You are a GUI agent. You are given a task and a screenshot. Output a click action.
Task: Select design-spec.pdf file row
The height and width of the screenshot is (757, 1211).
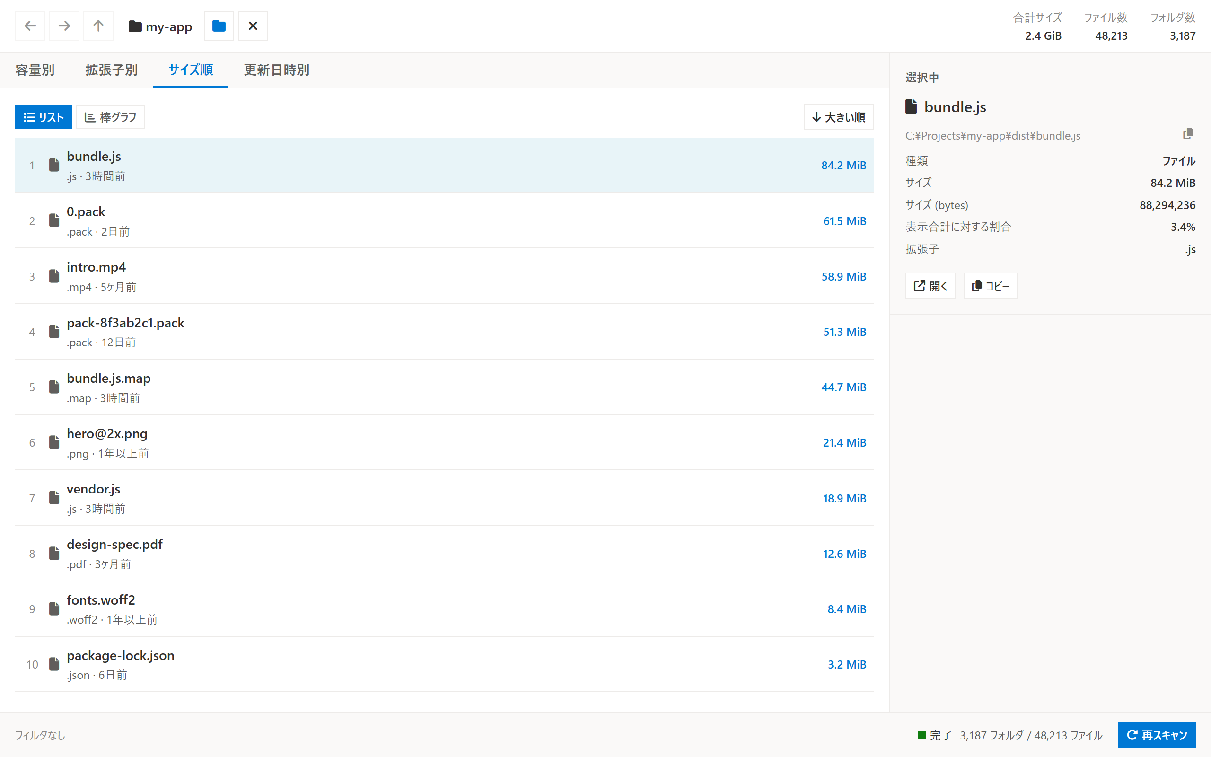click(x=444, y=554)
